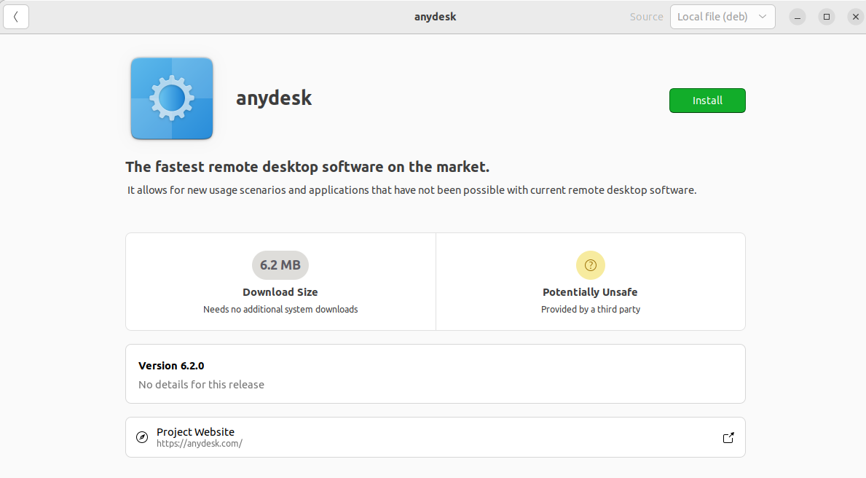The image size is (866, 478).
Task: Click 'Needs no additional system downloads' text
Action: tap(280, 309)
